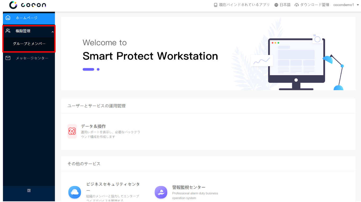Open the ビジネスセキュリティセンター service title
This screenshot has height=202, width=361.
[x=113, y=187]
